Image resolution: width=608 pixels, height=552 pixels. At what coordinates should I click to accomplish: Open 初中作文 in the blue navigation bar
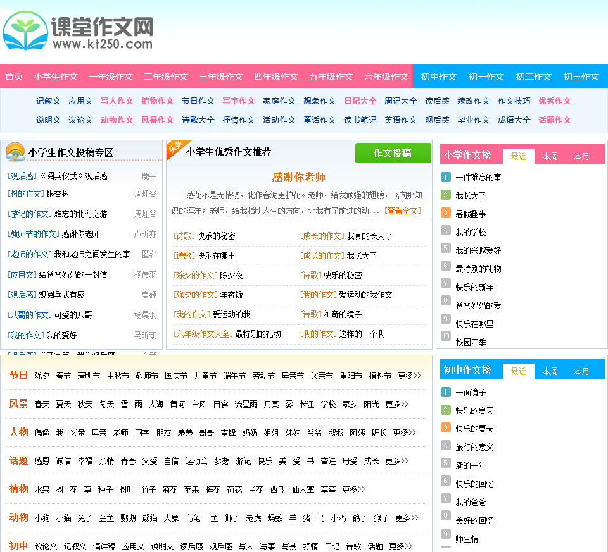(438, 77)
